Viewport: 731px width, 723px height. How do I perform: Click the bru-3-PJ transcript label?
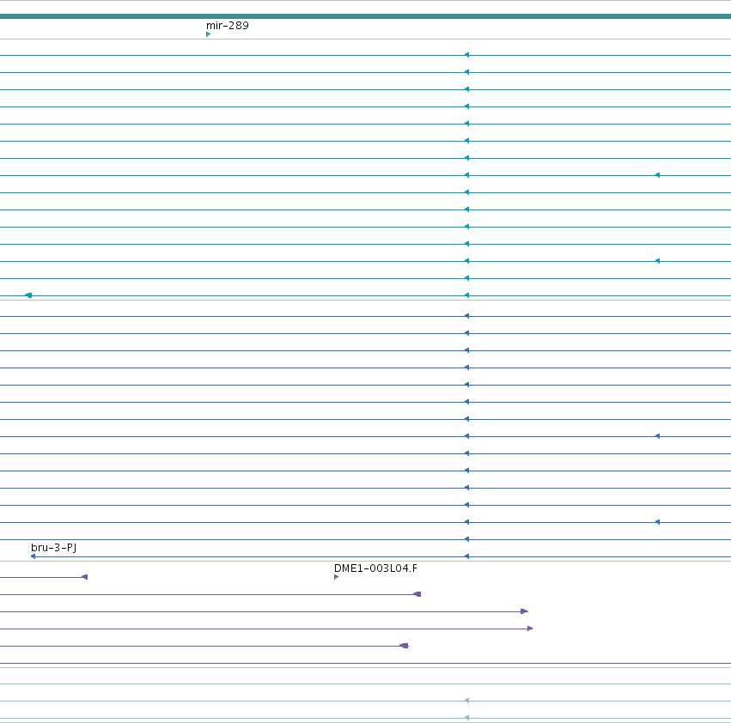[x=53, y=547]
